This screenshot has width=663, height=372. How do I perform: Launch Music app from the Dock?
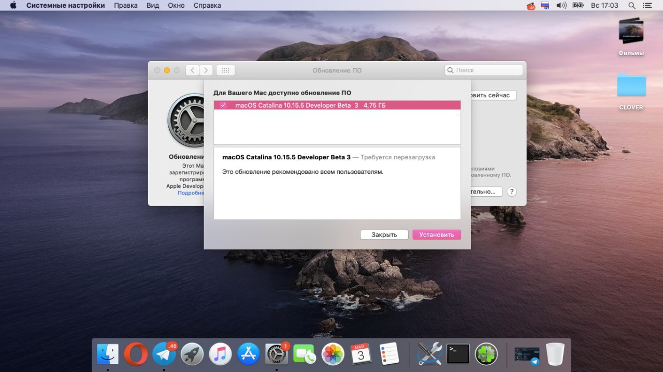pos(220,354)
